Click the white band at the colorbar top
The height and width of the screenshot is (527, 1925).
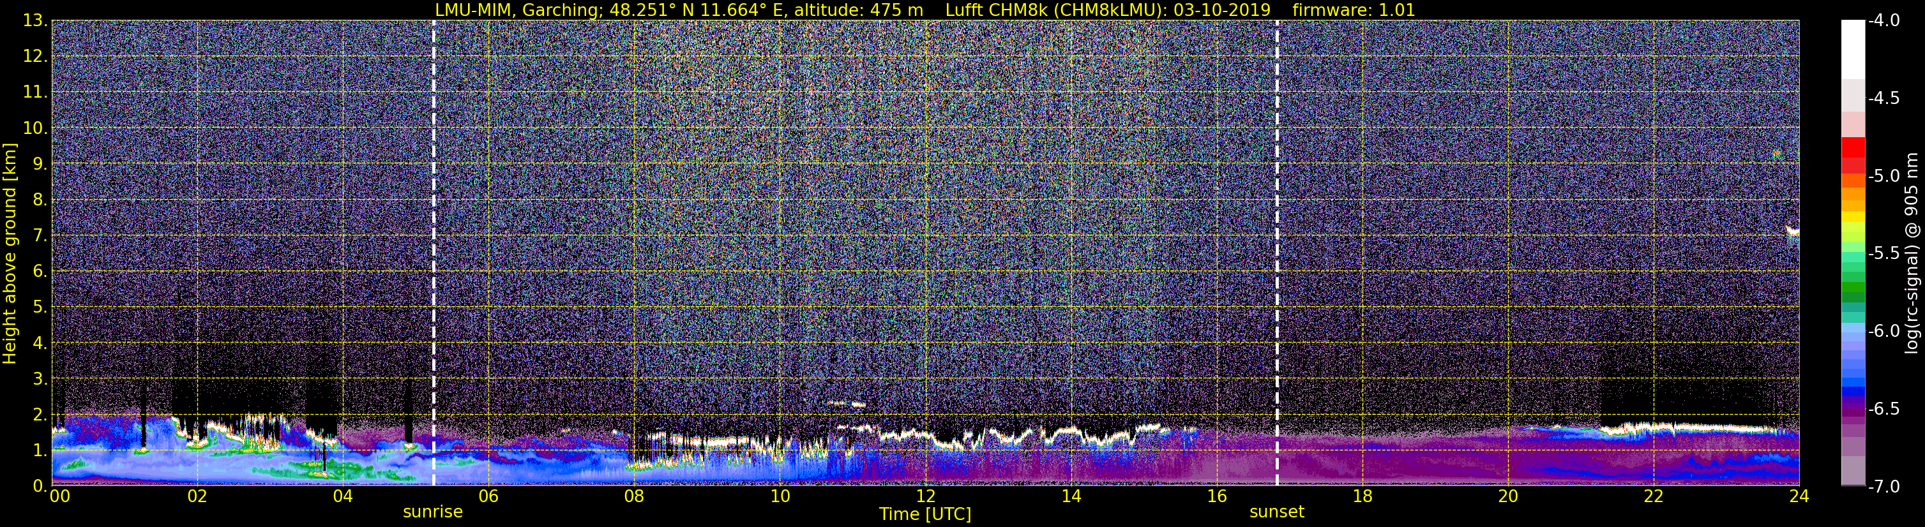click(1852, 49)
